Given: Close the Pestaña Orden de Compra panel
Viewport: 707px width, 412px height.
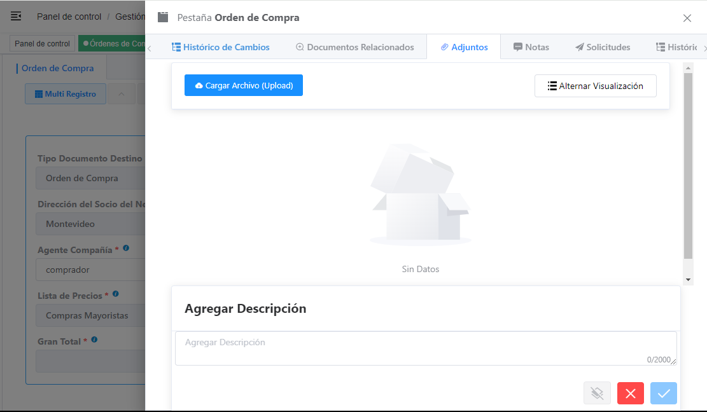Looking at the screenshot, I should point(687,18).
